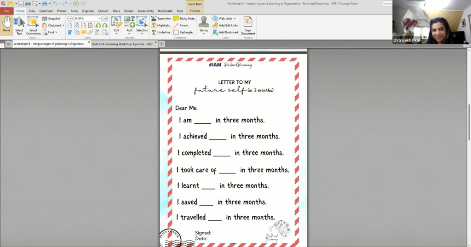
Task: Select the Hand tool
Action: tap(6, 25)
